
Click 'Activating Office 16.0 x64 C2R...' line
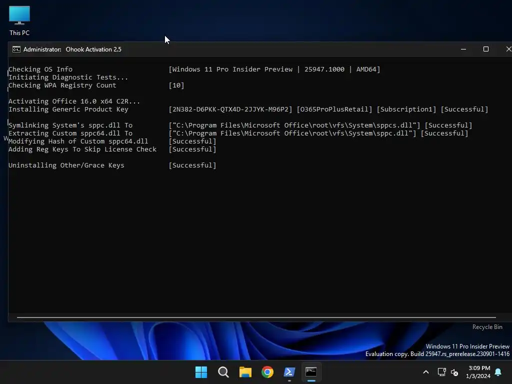74,101
